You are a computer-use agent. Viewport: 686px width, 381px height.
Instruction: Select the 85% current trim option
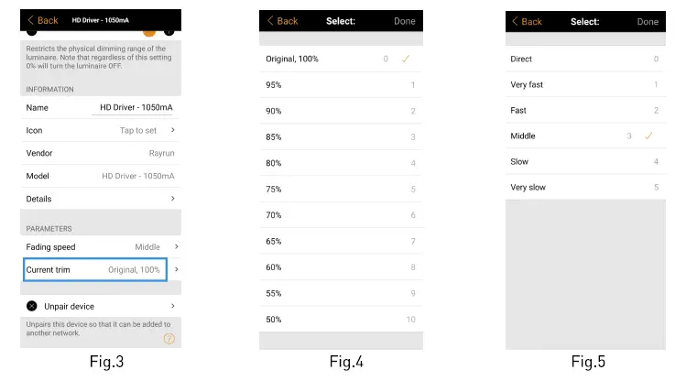coord(339,137)
